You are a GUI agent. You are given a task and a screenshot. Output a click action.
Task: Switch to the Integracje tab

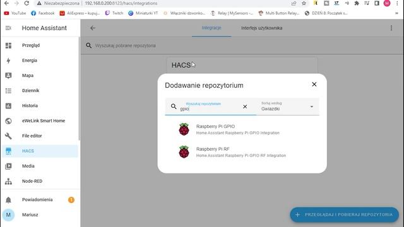coord(211,28)
